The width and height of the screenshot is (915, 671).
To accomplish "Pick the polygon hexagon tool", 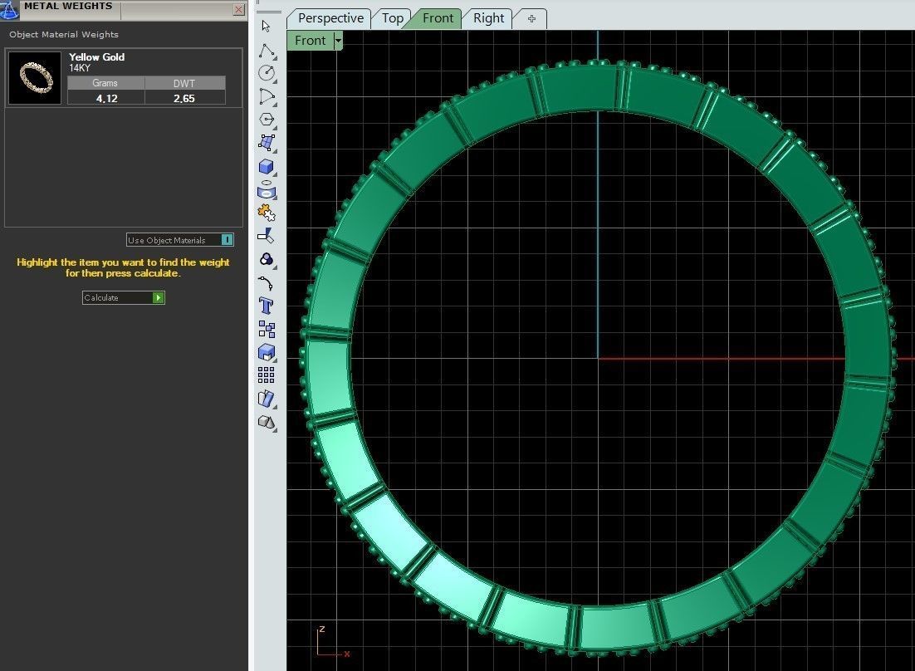I will tap(267, 120).
